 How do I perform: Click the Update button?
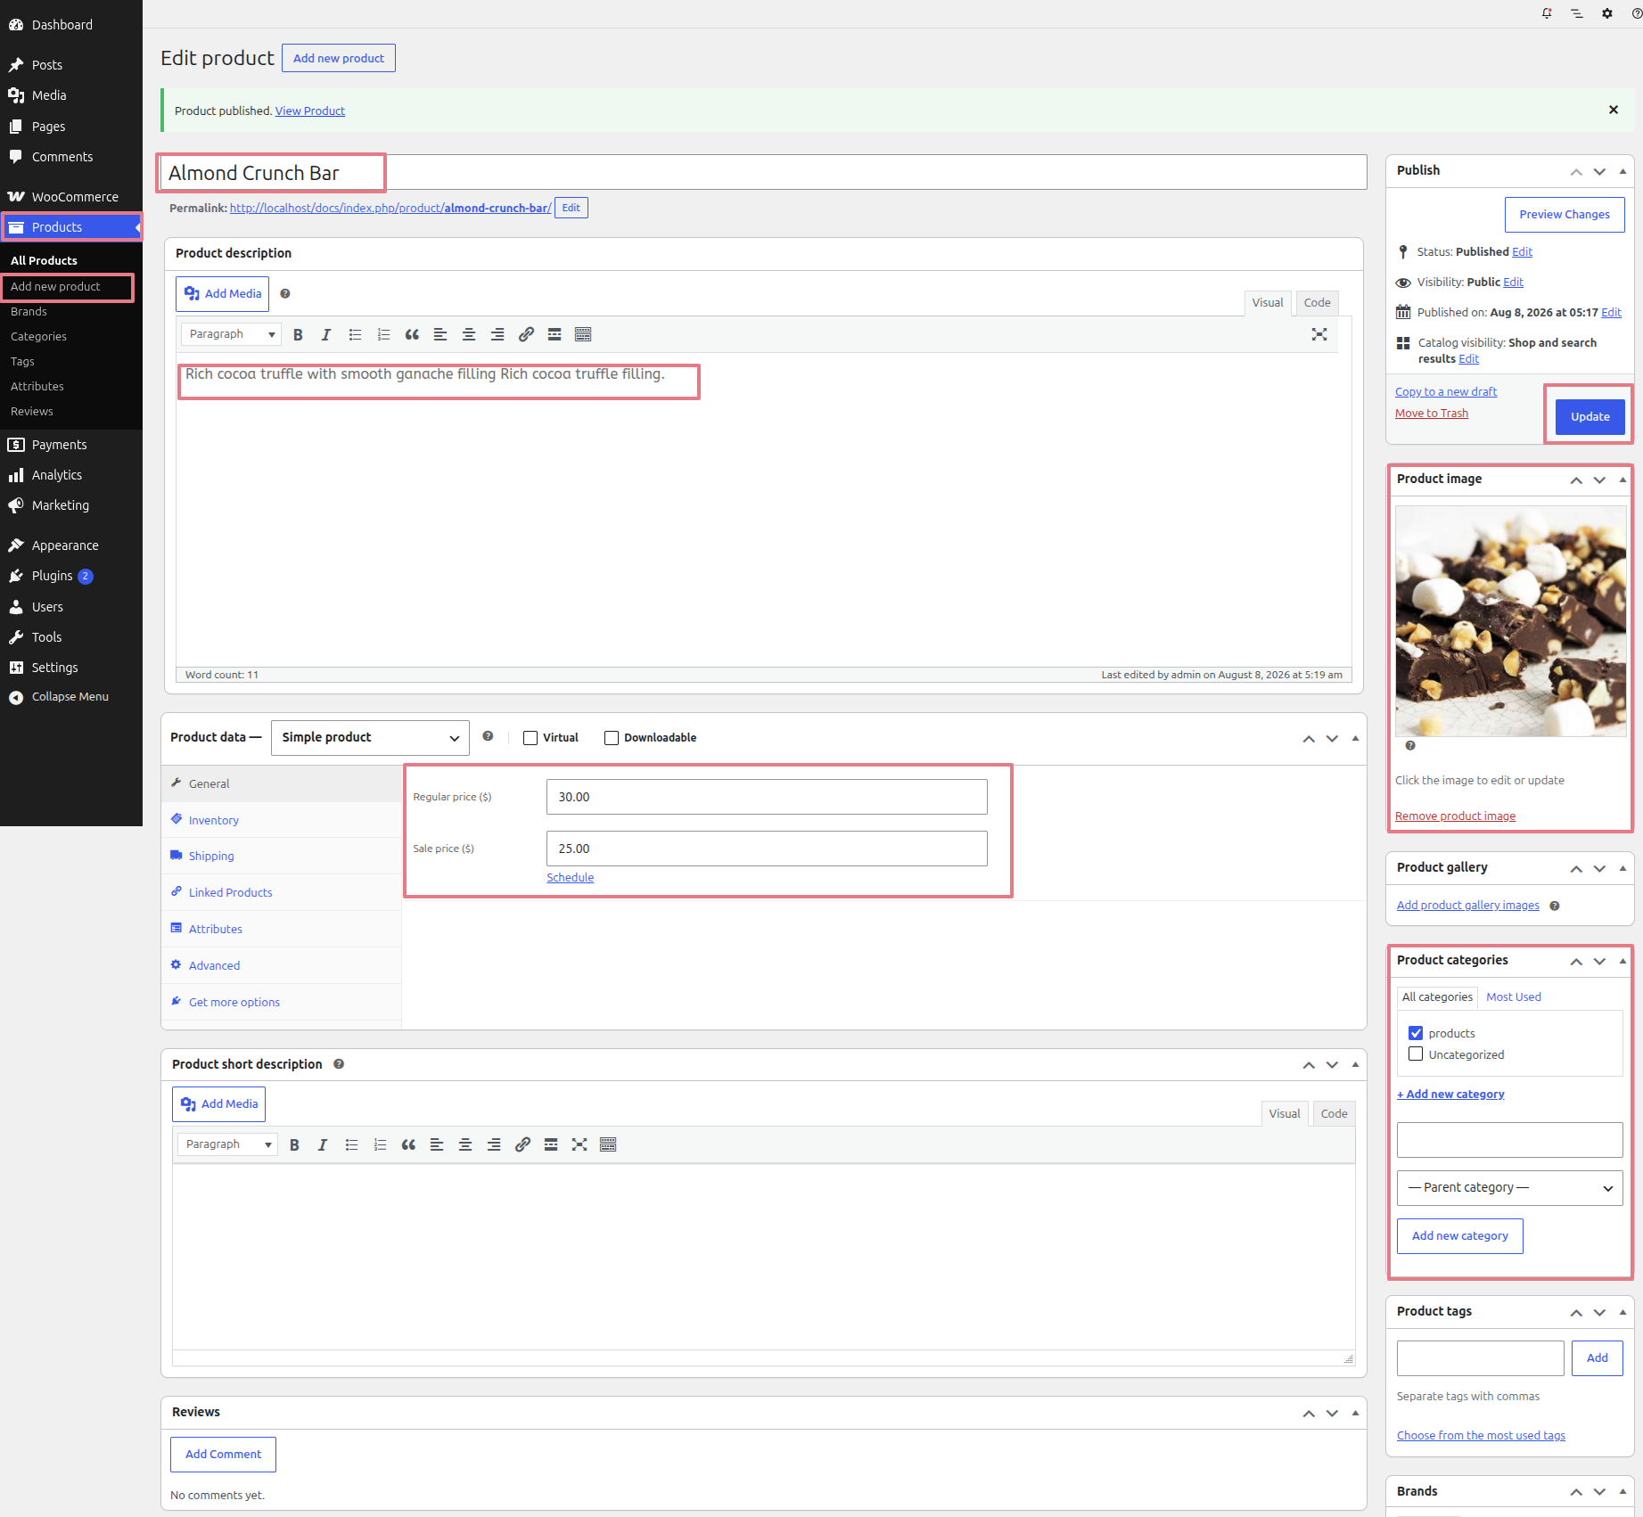click(1590, 417)
